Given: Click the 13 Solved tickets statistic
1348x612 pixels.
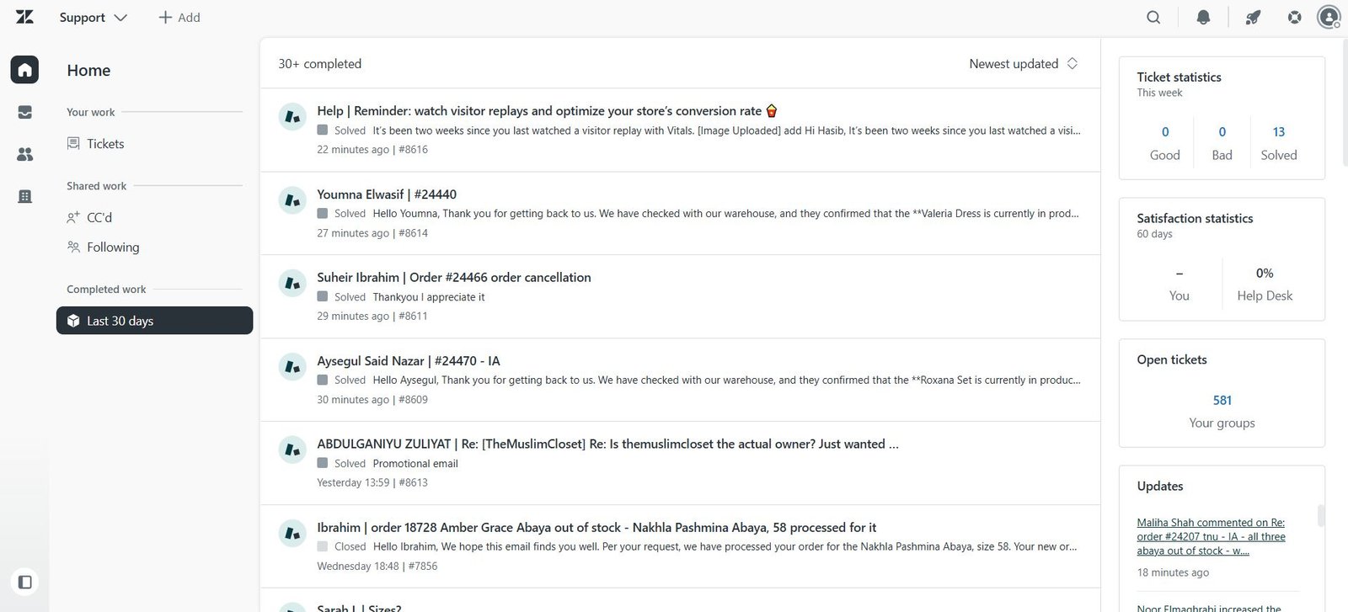Looking at the screenshot, I should [x=1279, y=132].
